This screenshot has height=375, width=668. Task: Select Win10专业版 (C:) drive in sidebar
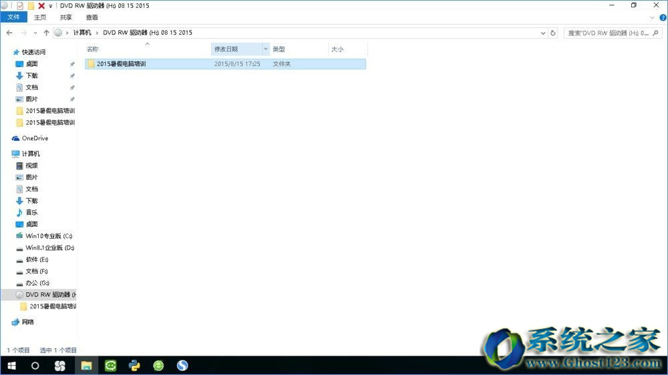(49, 236)
